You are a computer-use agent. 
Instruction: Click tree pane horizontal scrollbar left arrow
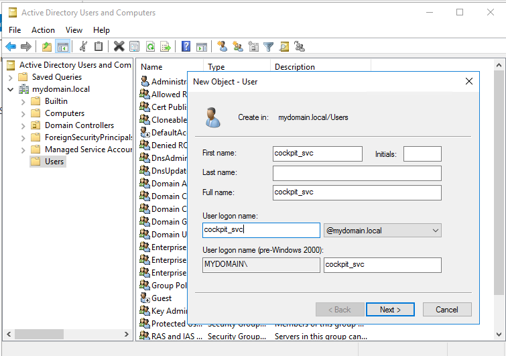click(x=9, y=334)
